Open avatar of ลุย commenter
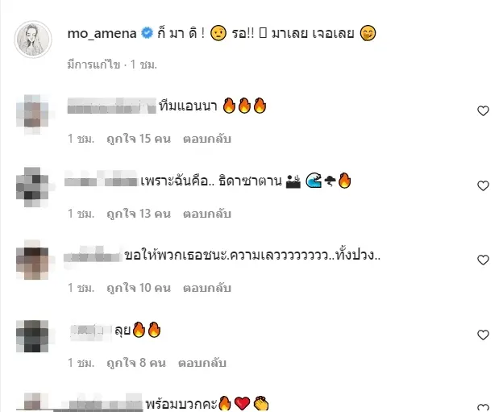This screenshot has width=503, height=412. (32, 336)
